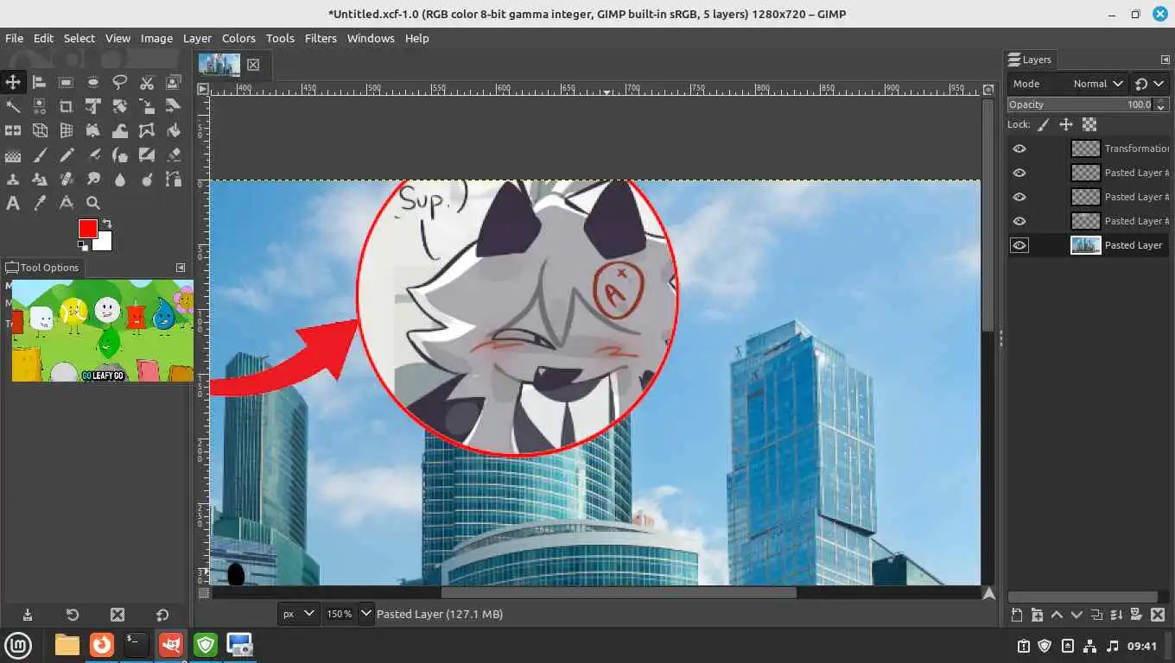The height and width of the screenshot is (663, 1175).
Task: Select the Alignment tool
Action: click(40, 82)
